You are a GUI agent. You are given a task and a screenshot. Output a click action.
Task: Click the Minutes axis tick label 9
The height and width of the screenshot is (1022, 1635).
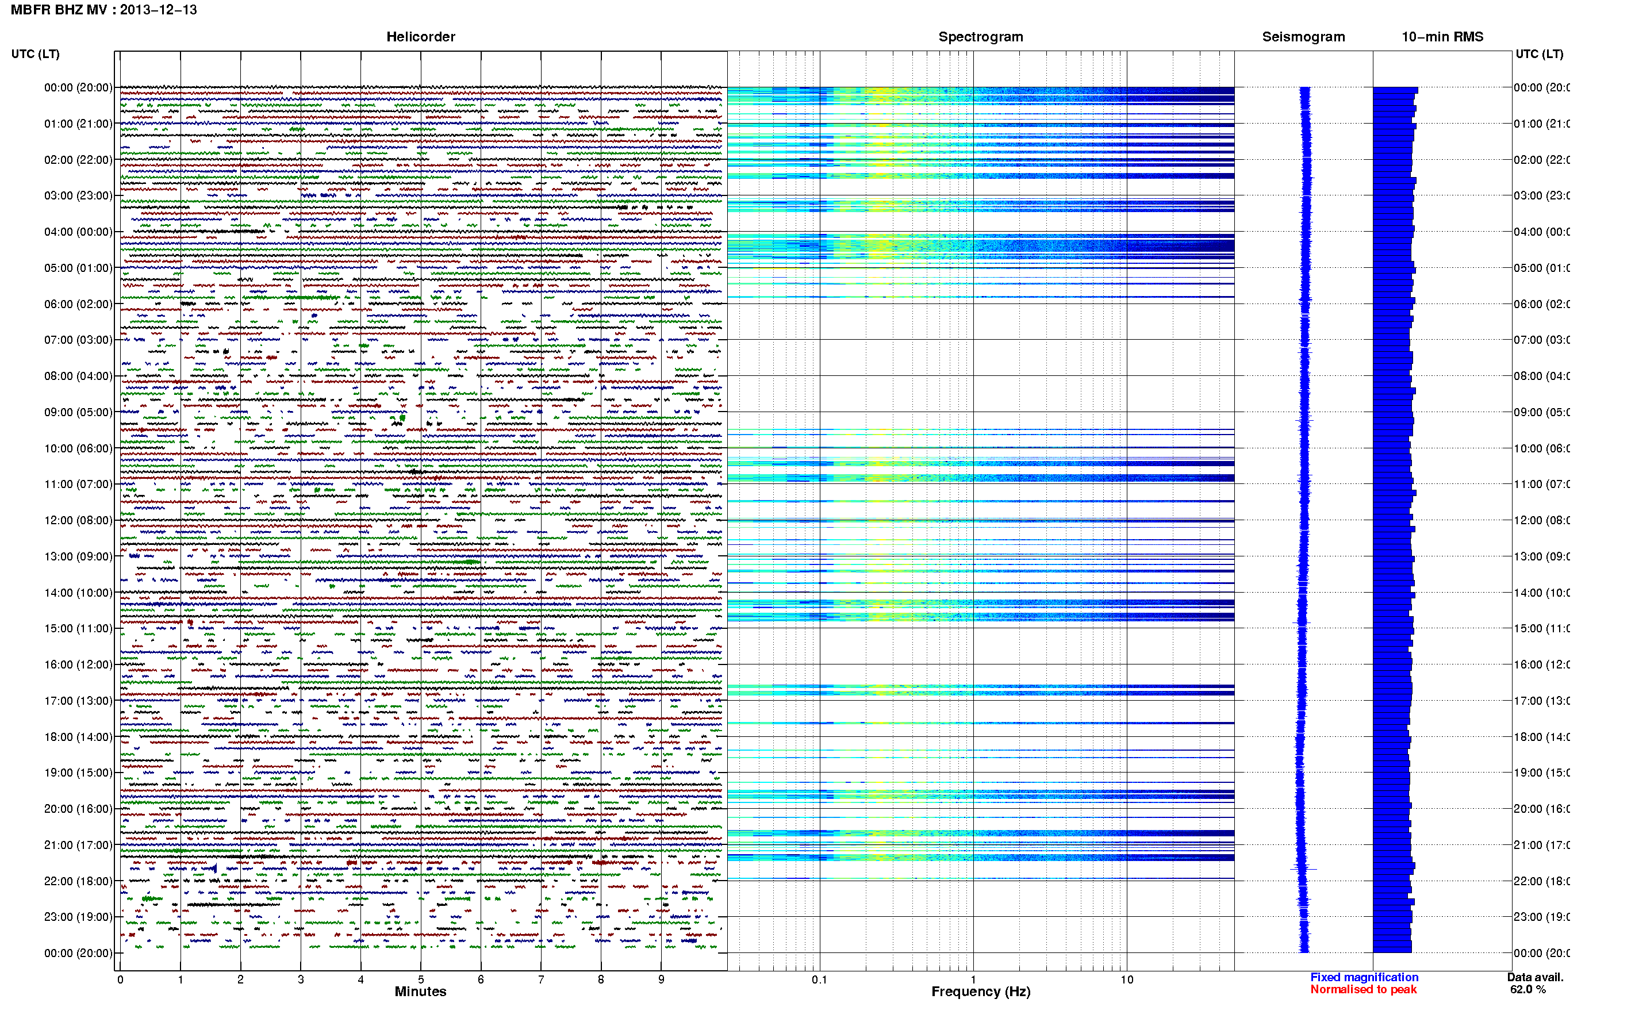coord(661,979)
